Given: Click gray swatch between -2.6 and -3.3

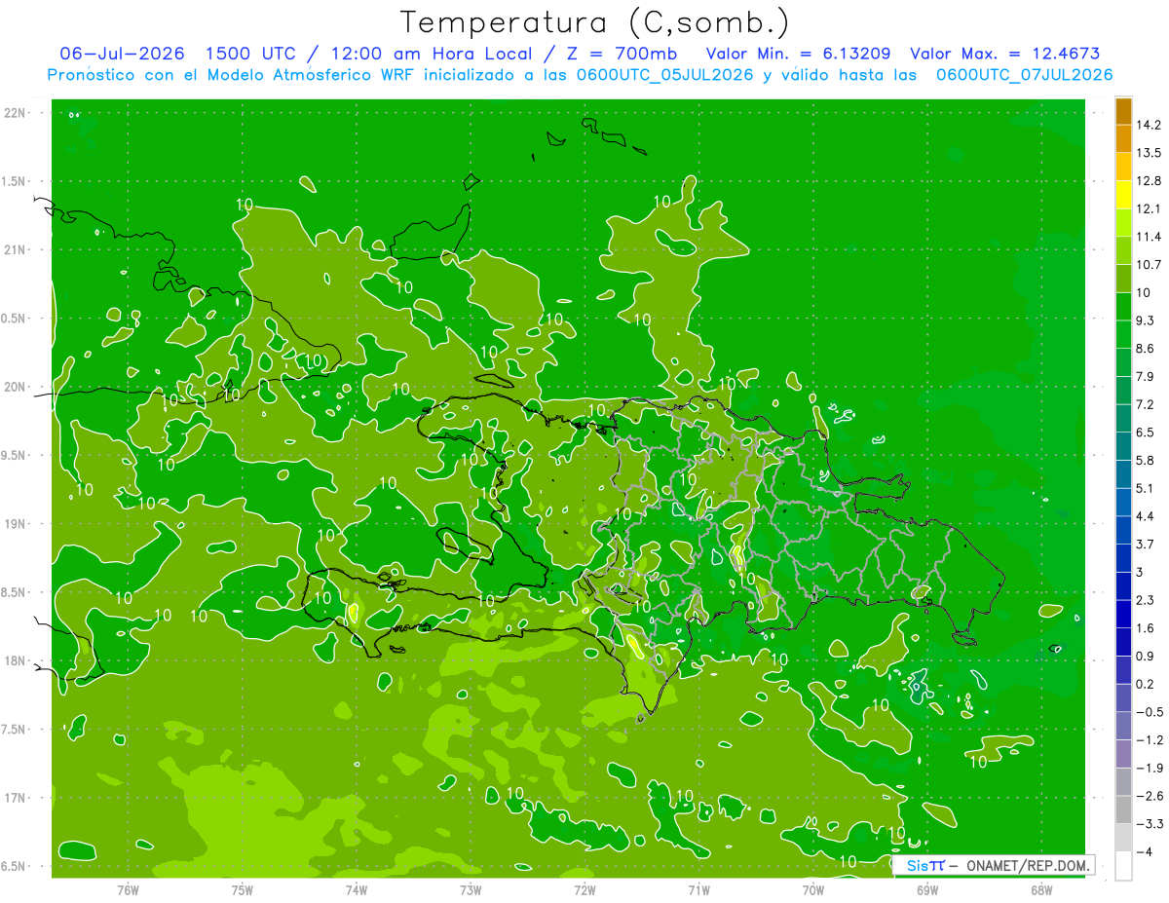Looking at the screenshot, I should pyautogui.click(x=1123, y=809).
